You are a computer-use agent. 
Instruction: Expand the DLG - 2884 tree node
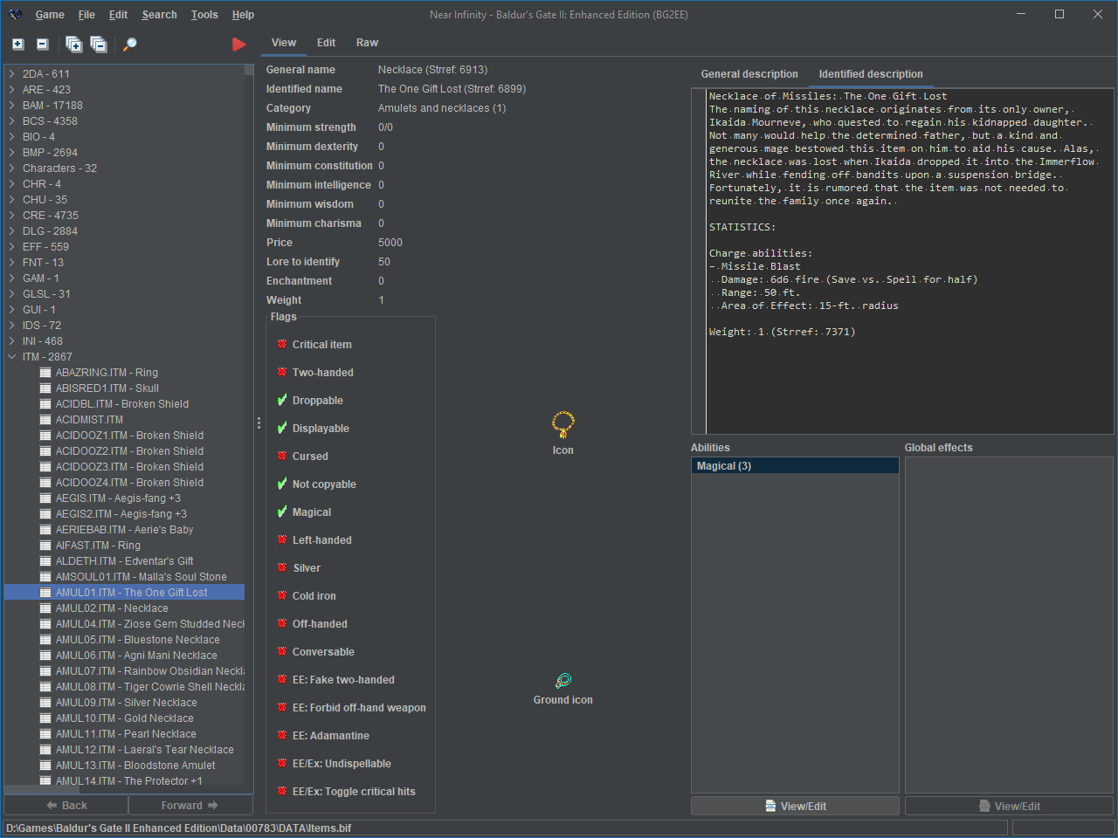coord(12,231)
